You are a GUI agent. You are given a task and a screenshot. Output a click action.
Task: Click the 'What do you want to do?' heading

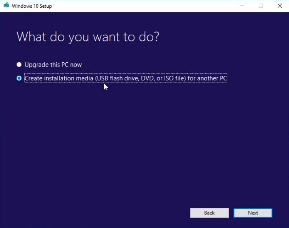click(88, 37)
